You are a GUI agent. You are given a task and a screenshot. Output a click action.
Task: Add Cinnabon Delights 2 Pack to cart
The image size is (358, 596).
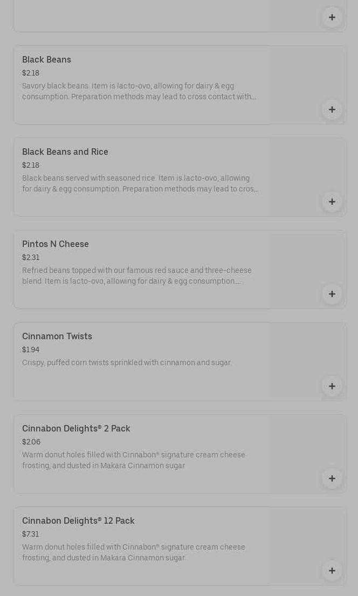(332, 478)
